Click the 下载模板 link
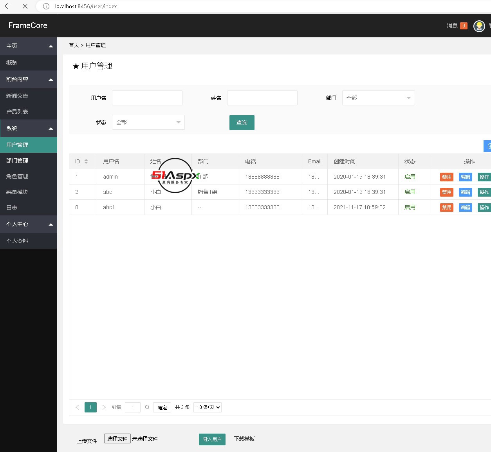Viewport: 491px width, 452px height. 244,439
